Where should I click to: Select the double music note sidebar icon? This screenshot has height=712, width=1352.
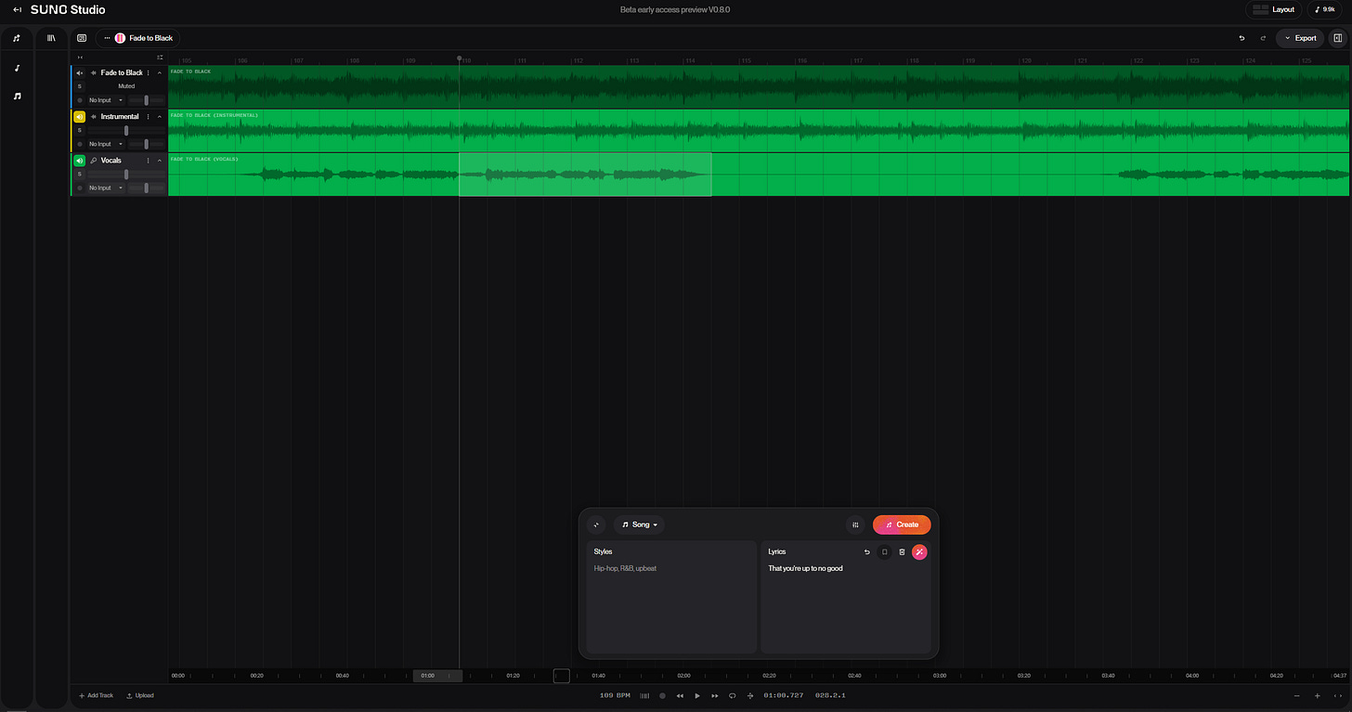[17, 96]
